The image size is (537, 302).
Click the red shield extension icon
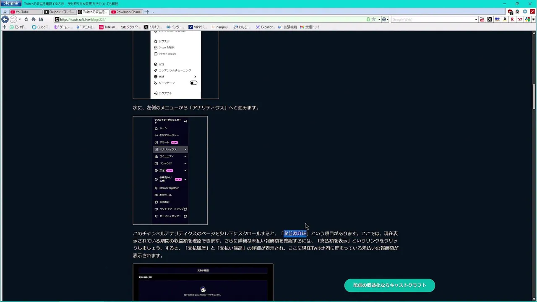[x=510, y=12]
